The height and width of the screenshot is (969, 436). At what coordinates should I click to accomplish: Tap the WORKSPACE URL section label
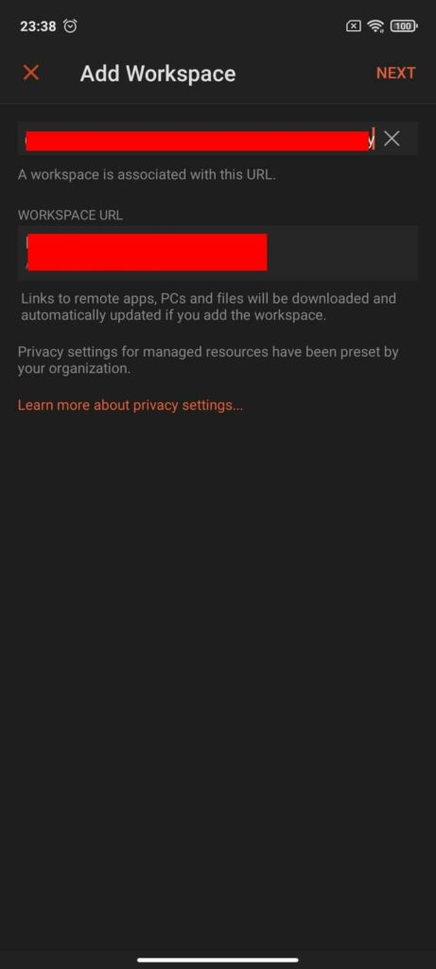70,215
